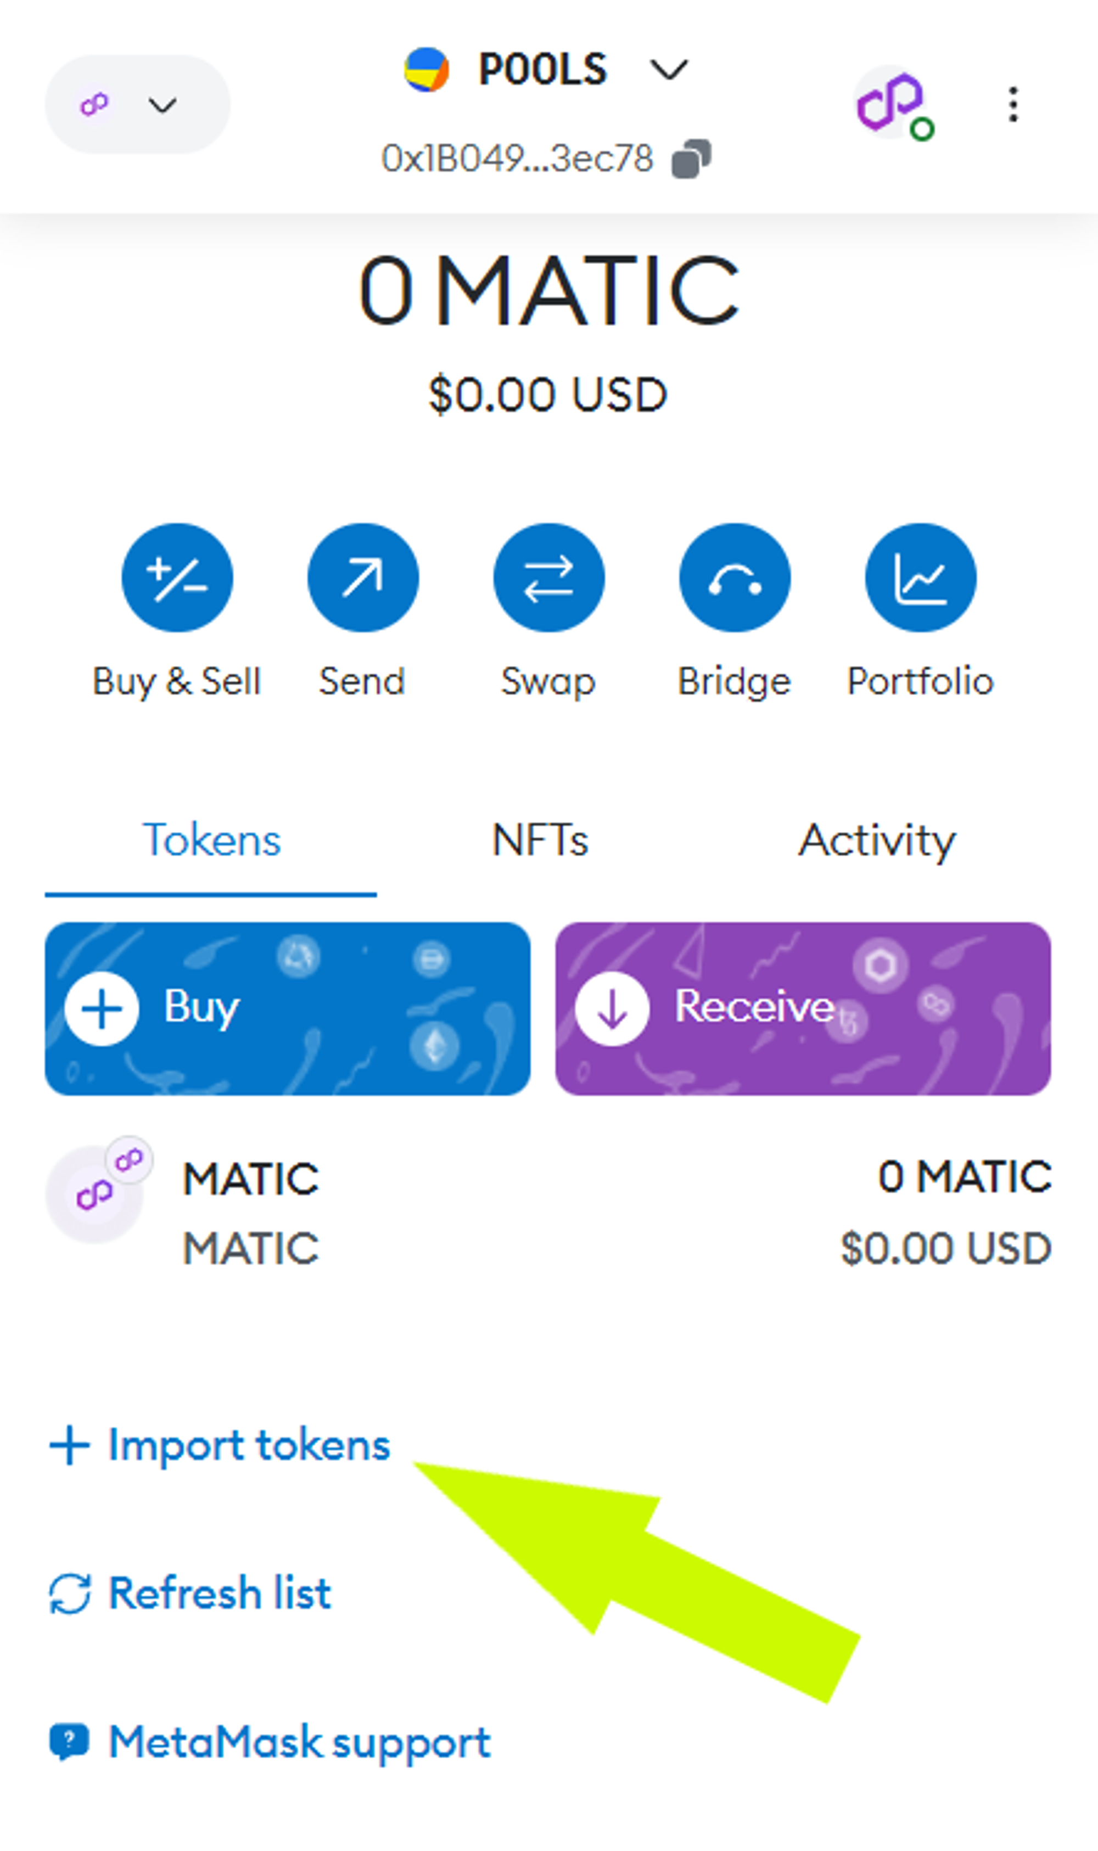1098x1851 pixels.
Task: Click the Send arrow icon
Action: (x=362, y=578)
